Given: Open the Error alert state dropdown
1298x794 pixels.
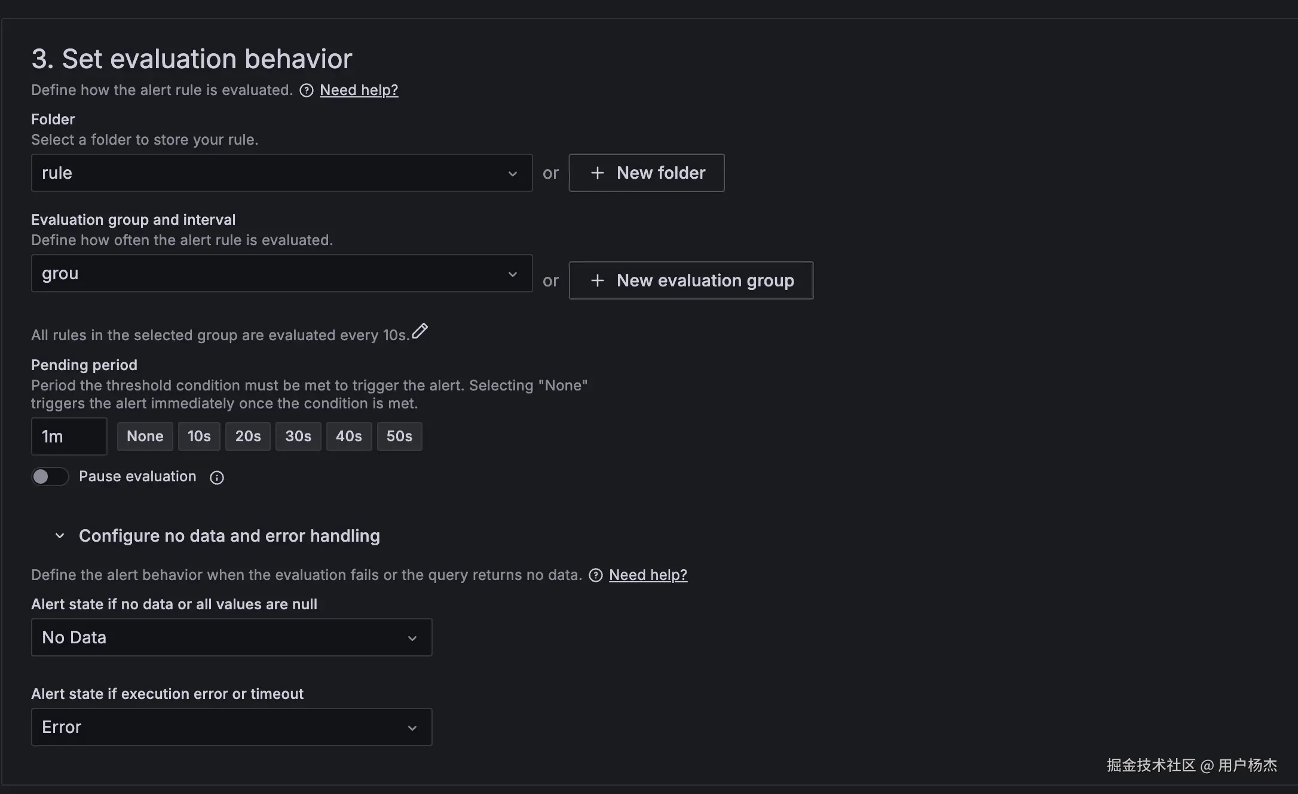Looking at the screenshot, I should [x=231, y=727].
